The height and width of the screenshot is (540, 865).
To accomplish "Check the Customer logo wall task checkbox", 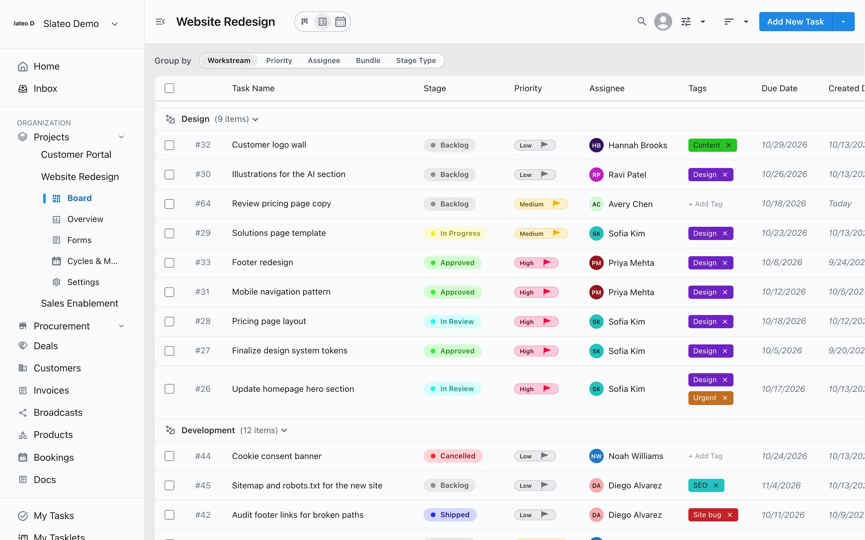I will pos(169,145).
